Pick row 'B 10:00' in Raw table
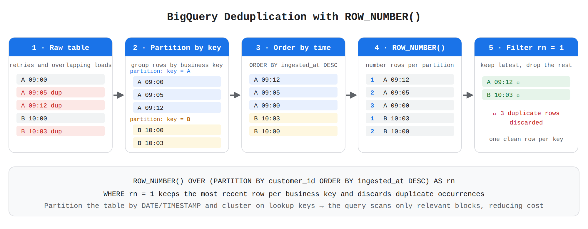Screen dimensions: 588x229 (61, 118)
